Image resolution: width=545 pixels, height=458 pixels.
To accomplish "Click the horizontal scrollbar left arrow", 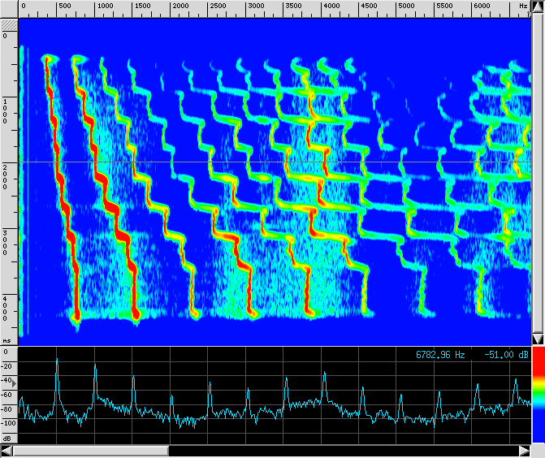I will (6, 451).
